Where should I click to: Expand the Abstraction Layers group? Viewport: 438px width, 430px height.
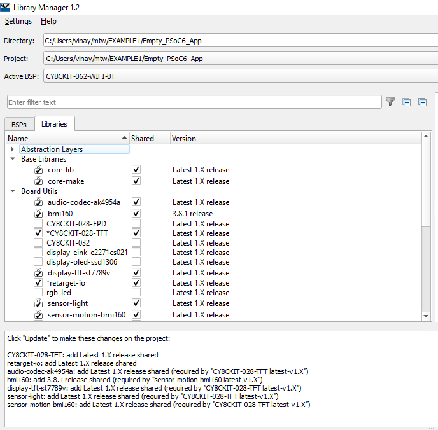pyautogui.click(x=13, y=149)
